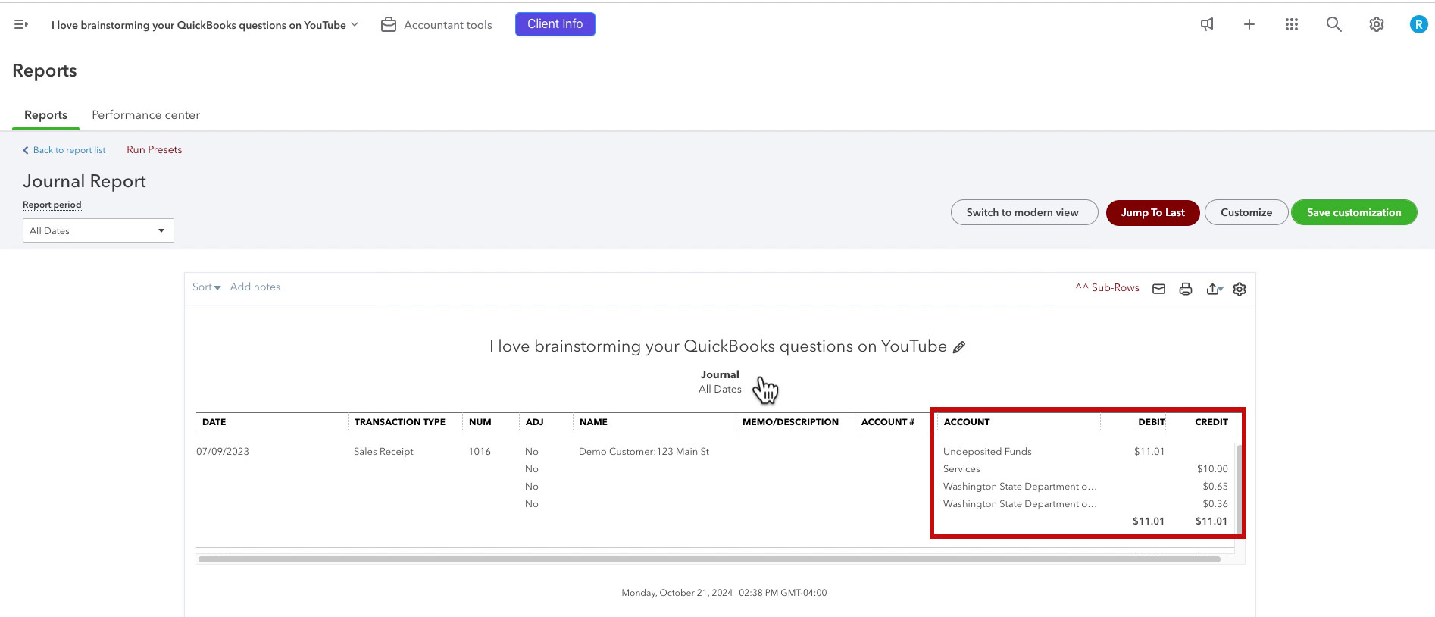Click the Client Info button
The image size is (1435, 617).
click(x=555, y=24)
